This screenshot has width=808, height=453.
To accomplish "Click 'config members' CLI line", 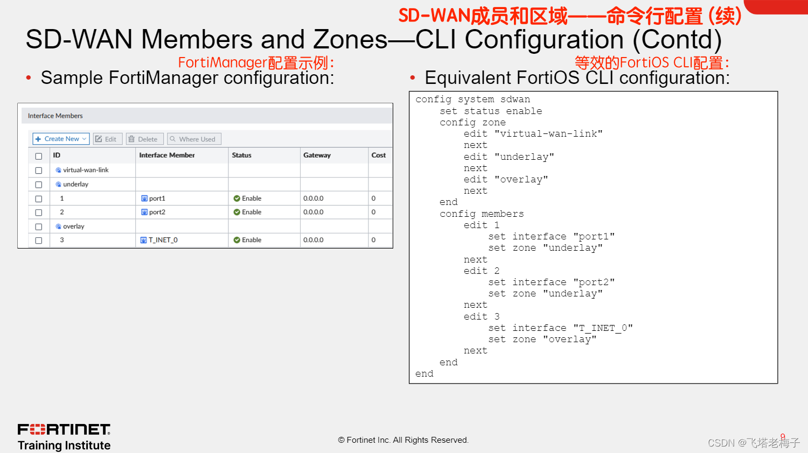I will (482, 214).
